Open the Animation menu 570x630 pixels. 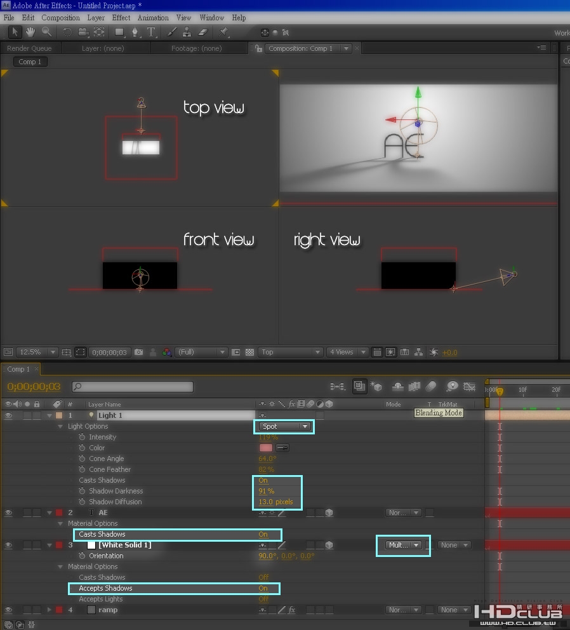coord(153,18)
